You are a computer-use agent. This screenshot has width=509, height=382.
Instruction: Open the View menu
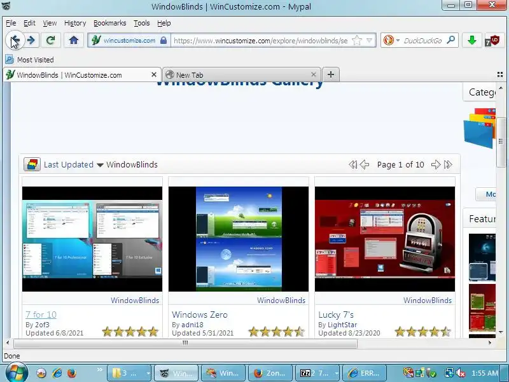pyautogui.click(x=50, y=23)
